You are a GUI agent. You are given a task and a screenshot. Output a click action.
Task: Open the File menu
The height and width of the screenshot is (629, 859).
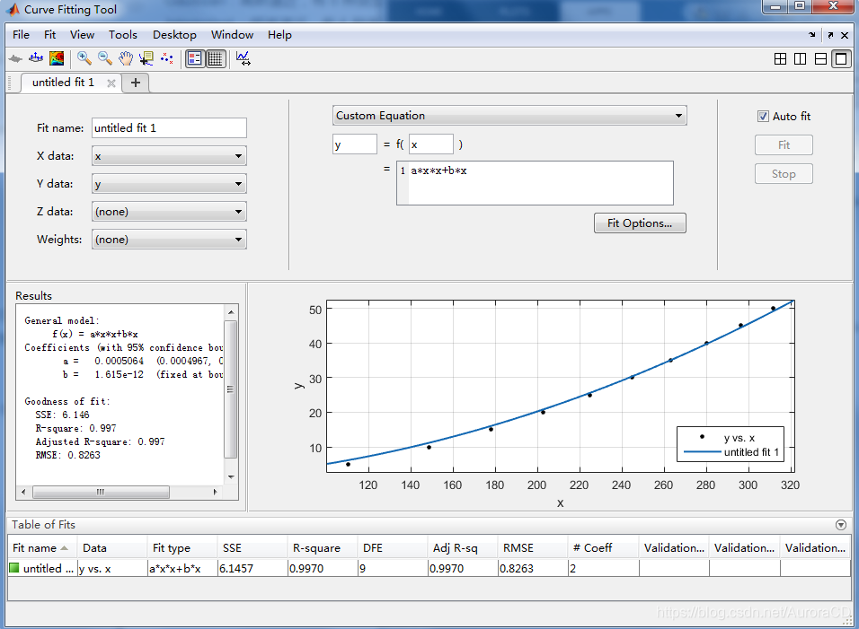tap(21, 35)
